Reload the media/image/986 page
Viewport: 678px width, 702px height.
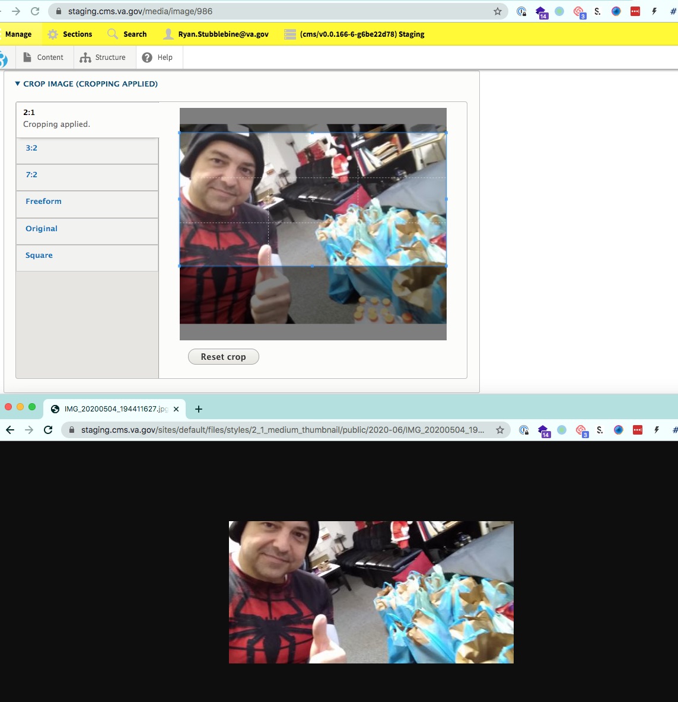coord(35,11)
